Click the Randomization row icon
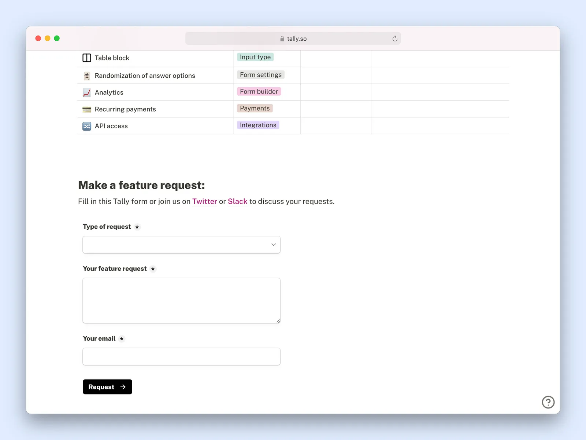This screenshot has width=586, height=440. coord(87,76)
